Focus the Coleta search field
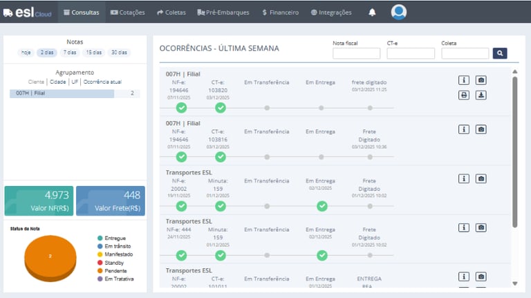 point(465,53)
